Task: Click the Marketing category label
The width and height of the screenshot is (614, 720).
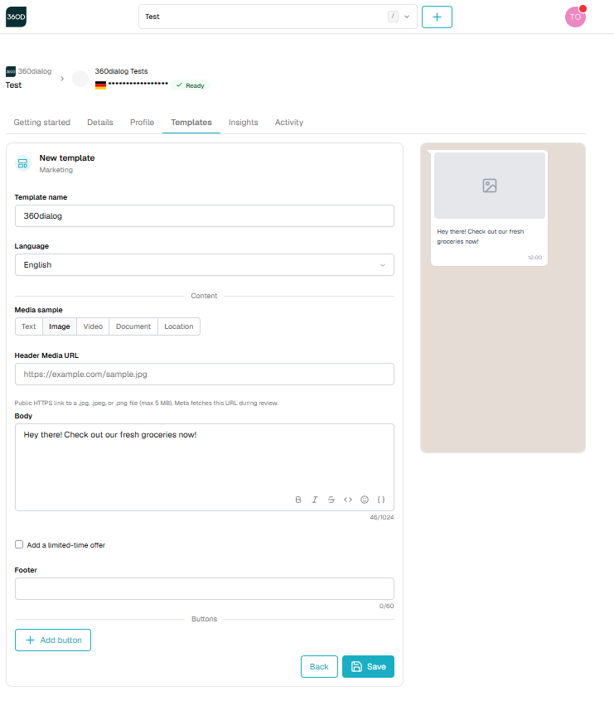Action: click(x=56, y=170)
